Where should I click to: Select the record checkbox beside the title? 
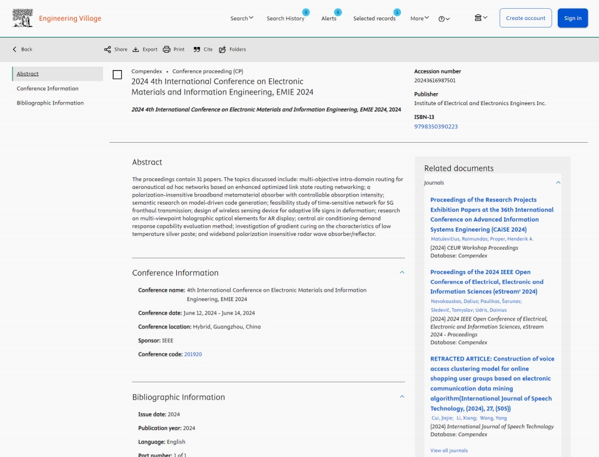(117, 75)
